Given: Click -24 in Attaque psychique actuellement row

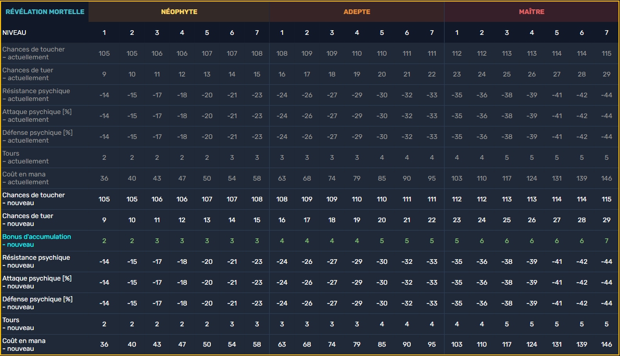Looking at the screenshot, I should (282, 116).
